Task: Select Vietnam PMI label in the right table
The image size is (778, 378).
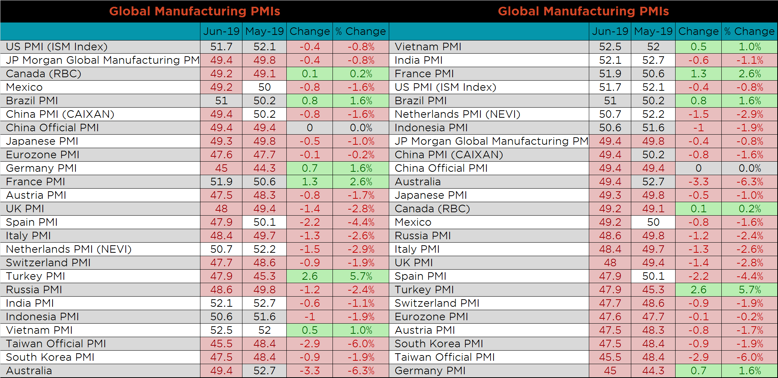Action: pos(428,47)
